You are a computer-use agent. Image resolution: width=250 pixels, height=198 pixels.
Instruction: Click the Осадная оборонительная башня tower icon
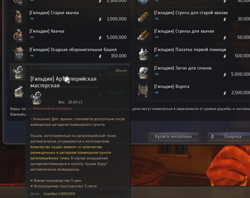pyautogui.click(x=18, y=53)
